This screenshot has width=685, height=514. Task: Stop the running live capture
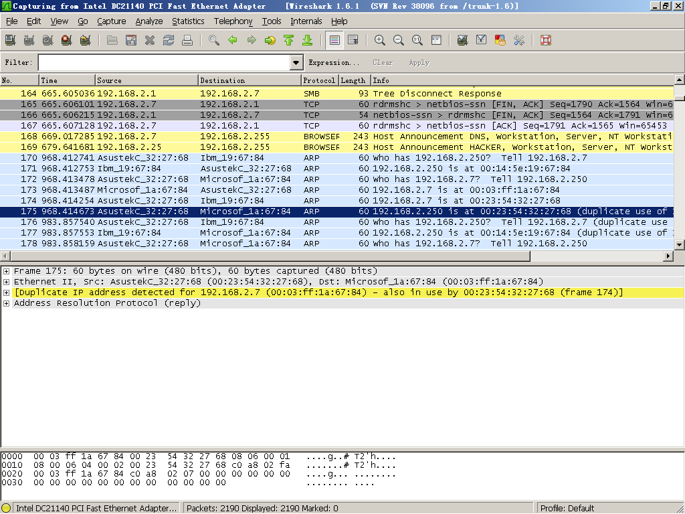coord(67,40)
